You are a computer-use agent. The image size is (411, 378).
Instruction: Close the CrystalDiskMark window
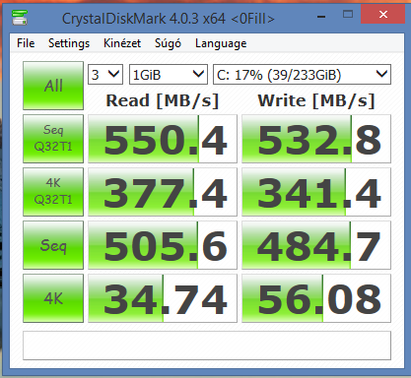(x=382, y=14)
